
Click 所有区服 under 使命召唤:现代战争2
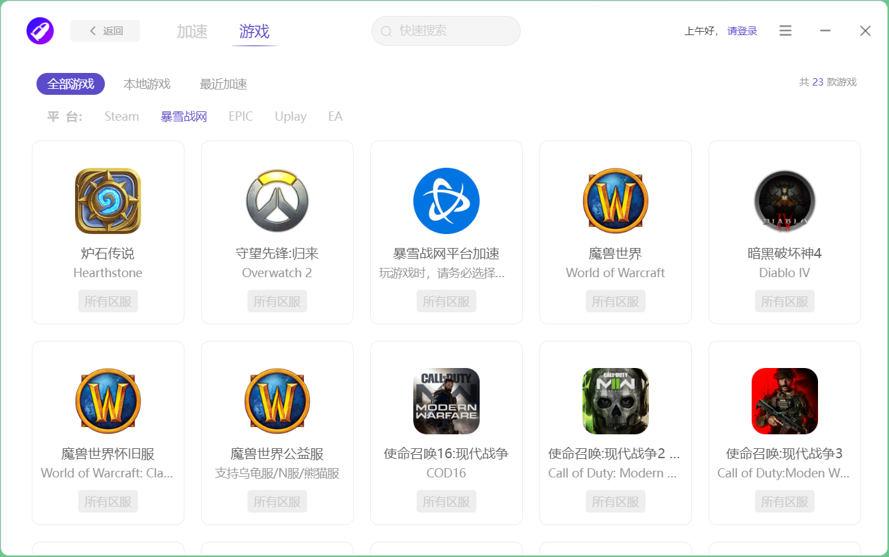coord(616,501)
